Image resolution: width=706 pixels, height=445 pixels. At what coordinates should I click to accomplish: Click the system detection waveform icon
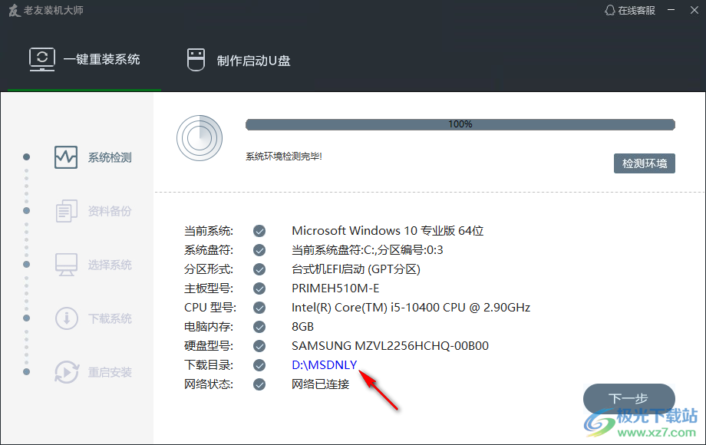[66, 157]
